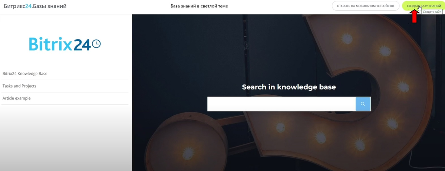Click the Bitrix24 logo in sidebar

(x=65, y=44)
